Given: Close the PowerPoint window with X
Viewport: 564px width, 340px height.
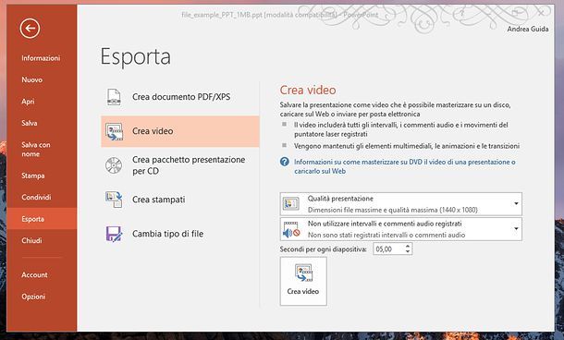Looking at the screenshot, I should click(x=541, y=13).
